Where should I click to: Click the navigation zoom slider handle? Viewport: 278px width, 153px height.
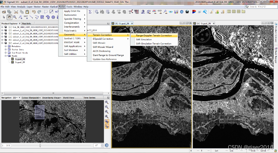[x=40, y=145]
